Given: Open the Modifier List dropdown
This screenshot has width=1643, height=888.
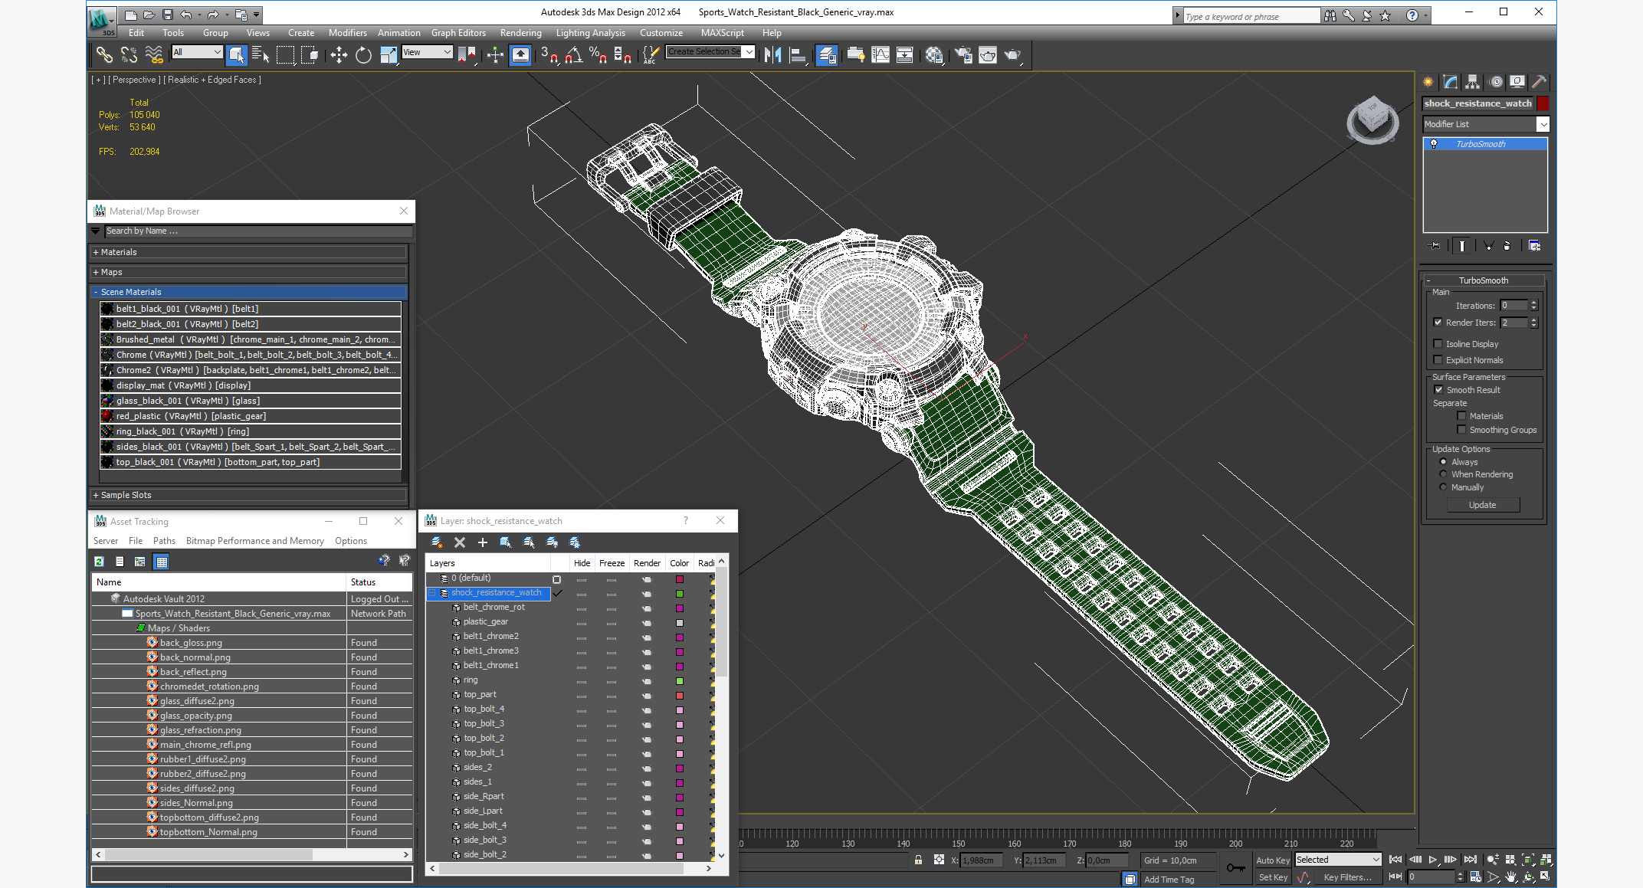Looking at the screenshot, I should (1485, 124).
